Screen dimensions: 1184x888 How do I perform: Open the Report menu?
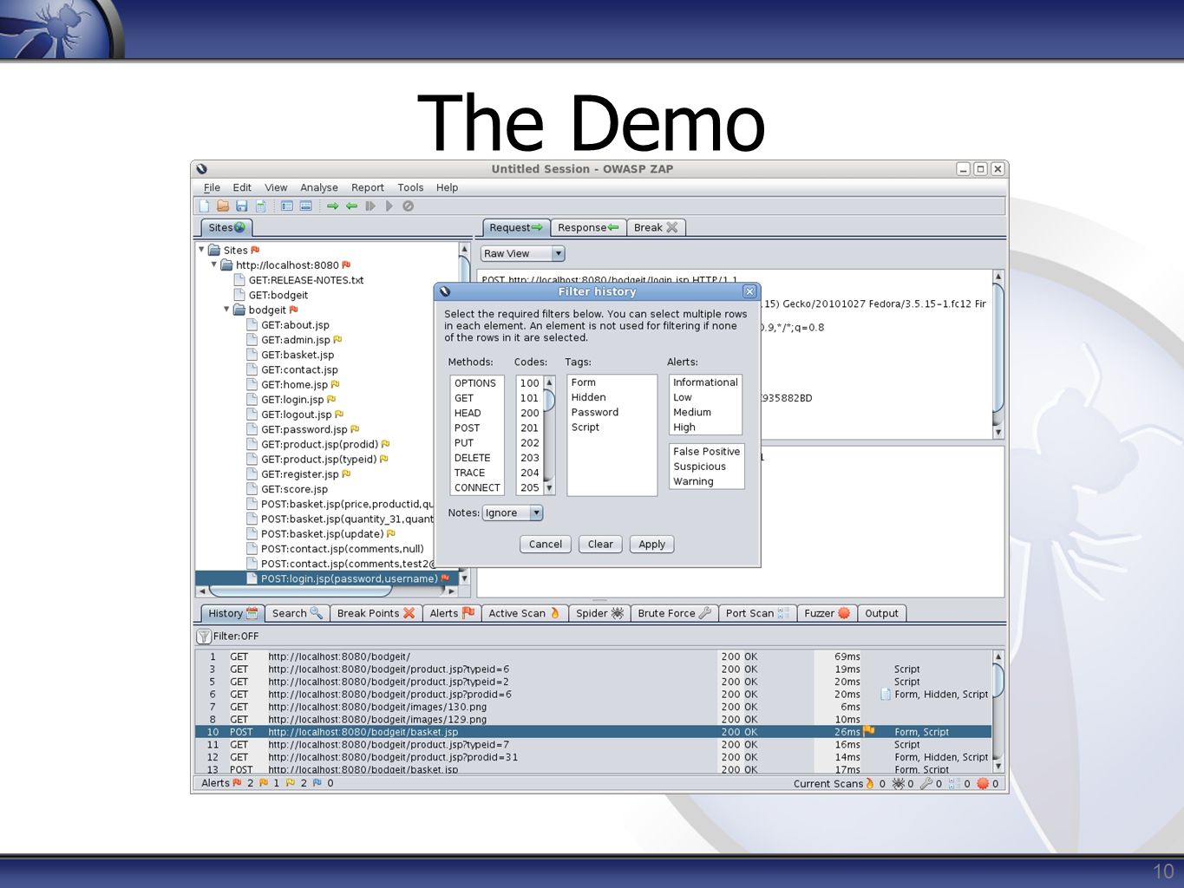pyautogui.click(x=368, y=187)
